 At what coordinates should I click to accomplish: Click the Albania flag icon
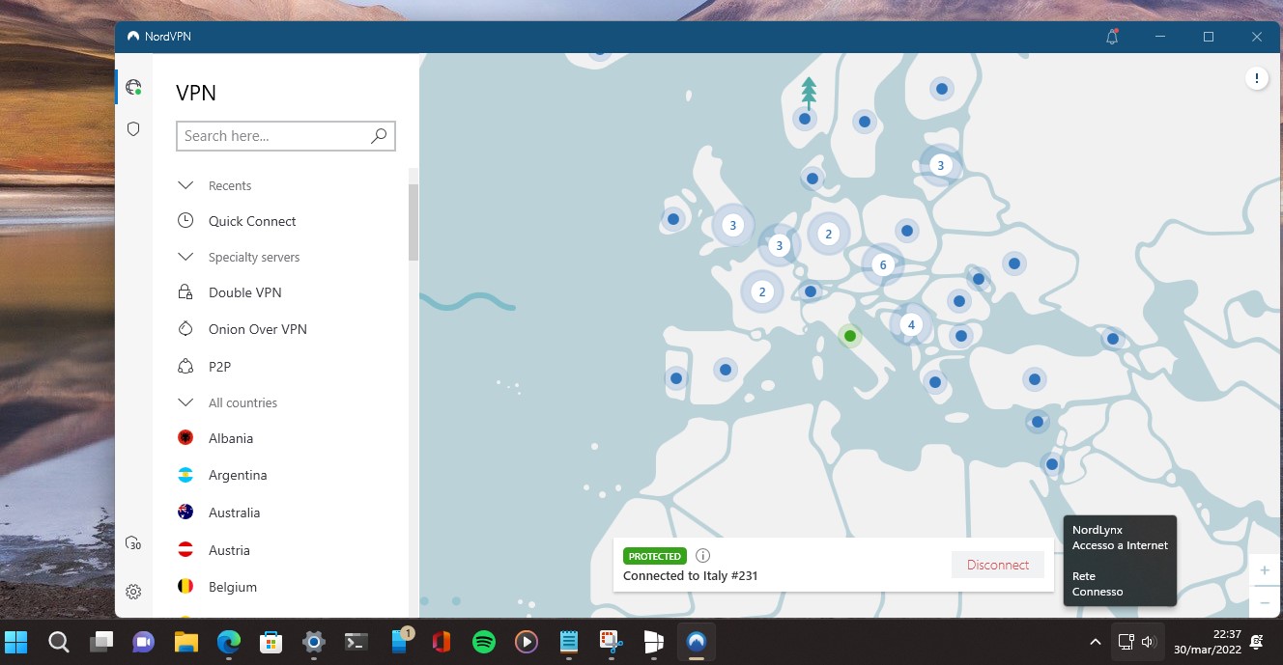[x=185, y=438]
